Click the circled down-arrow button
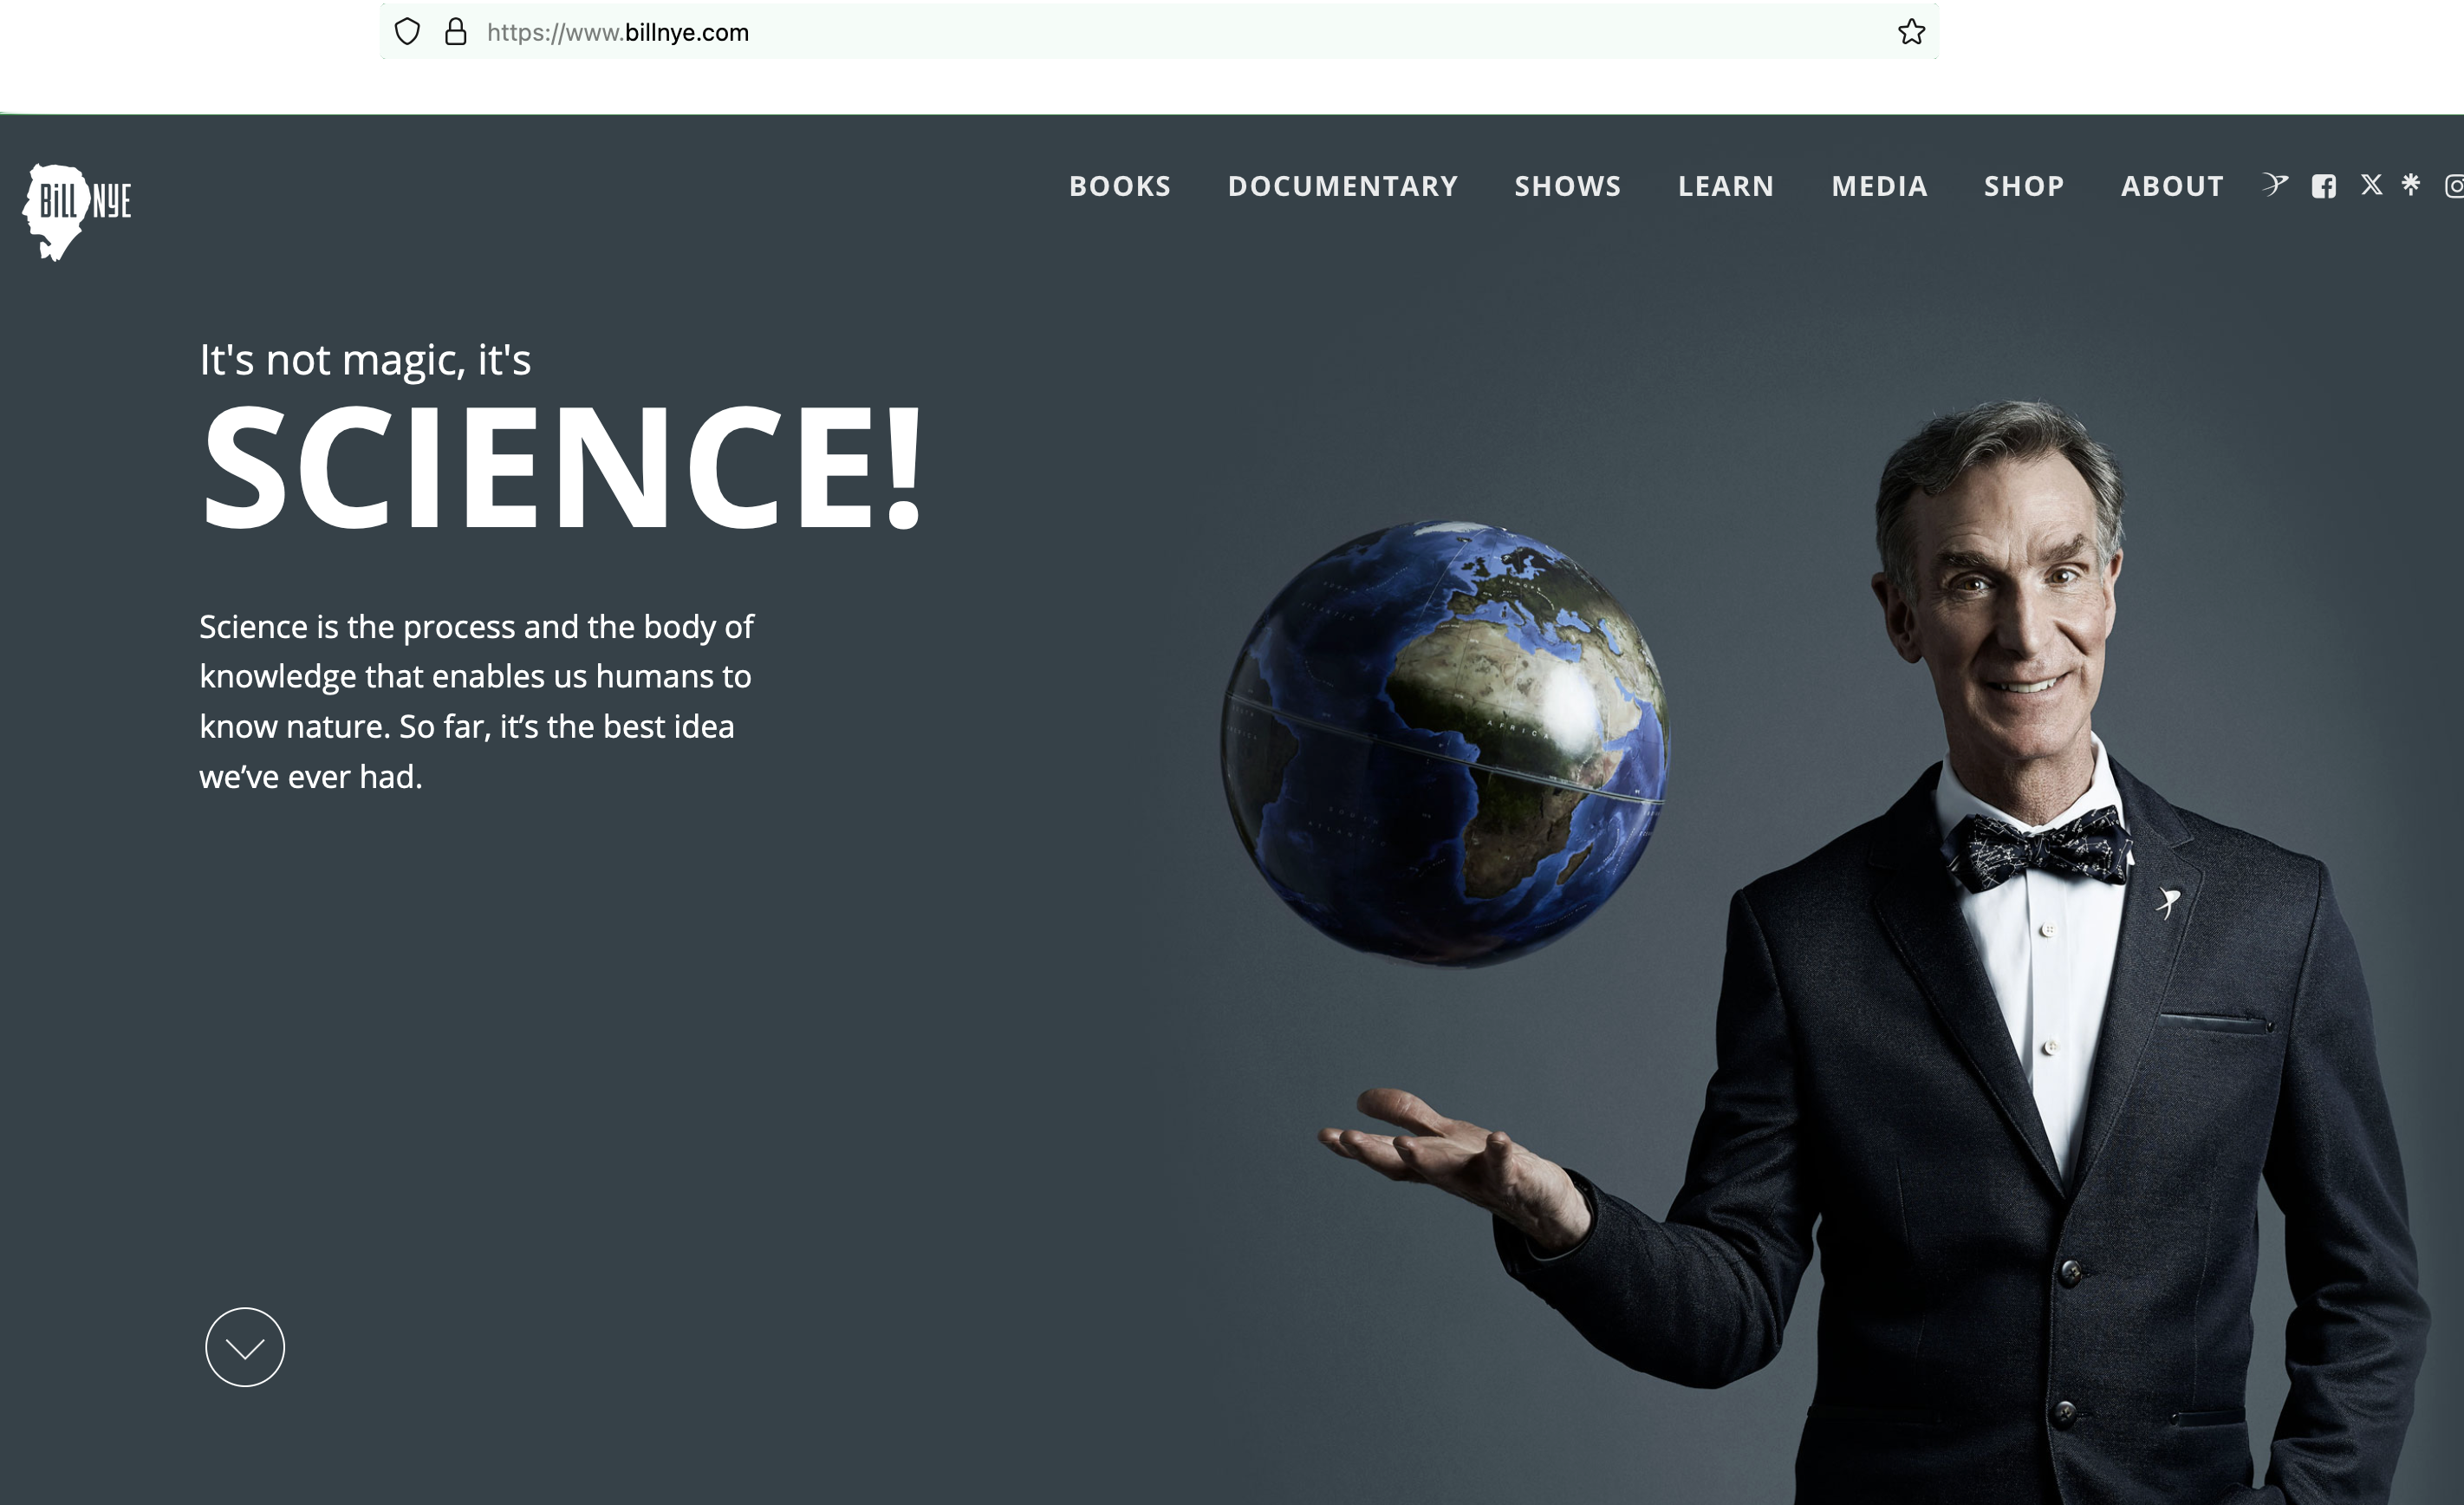 245,1347
